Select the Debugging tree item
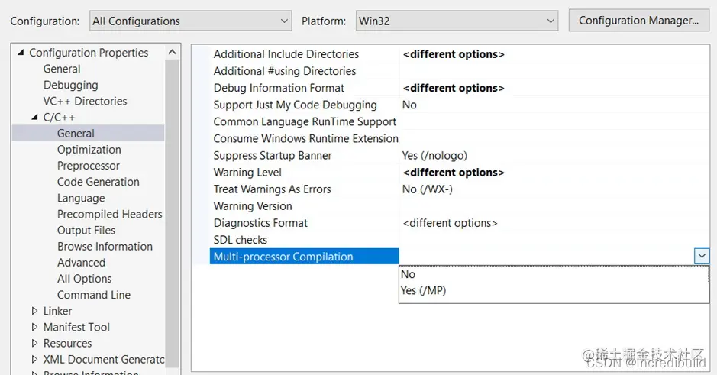 [70, 85]
